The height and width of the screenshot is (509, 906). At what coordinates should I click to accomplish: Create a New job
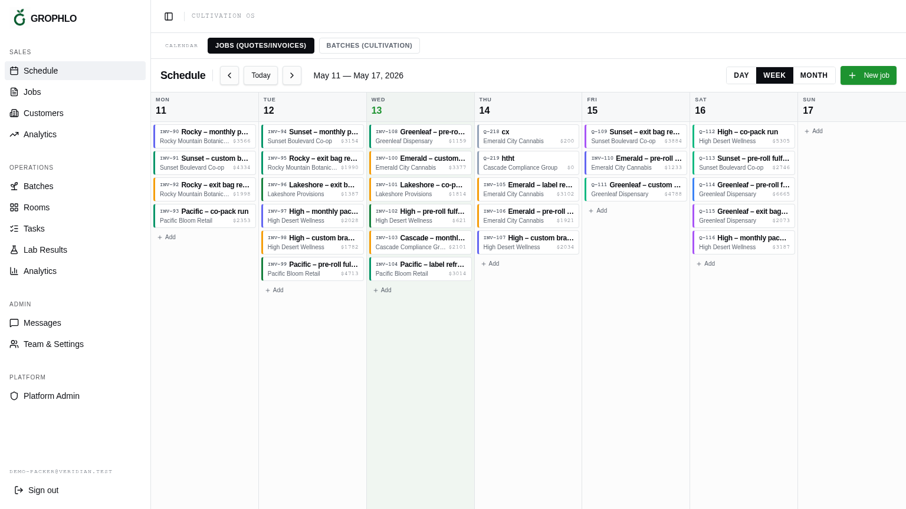[x=868, y=75]
